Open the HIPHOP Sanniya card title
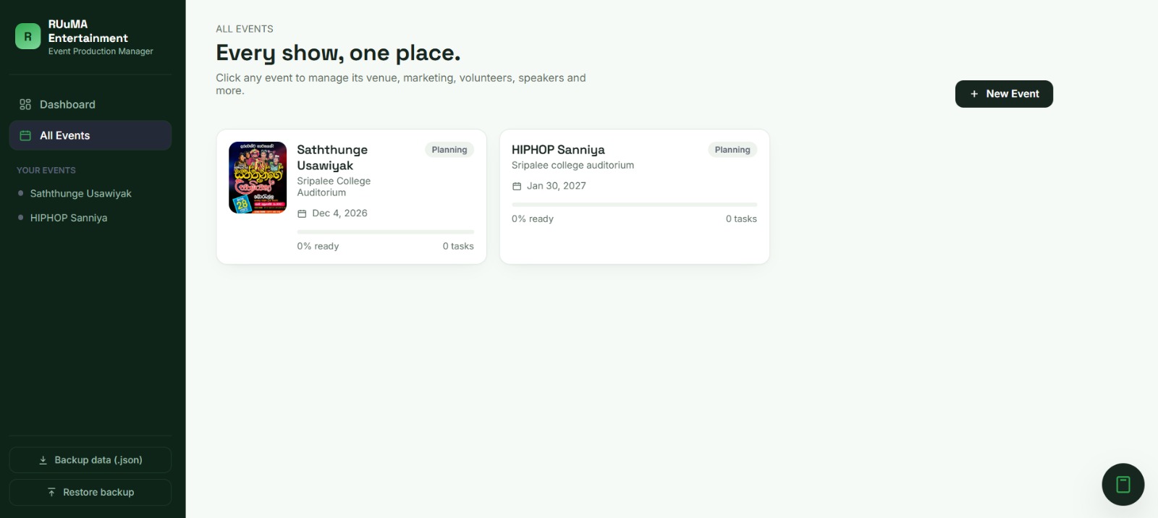This screenshot has height=518, width=1158. [558, 150]
